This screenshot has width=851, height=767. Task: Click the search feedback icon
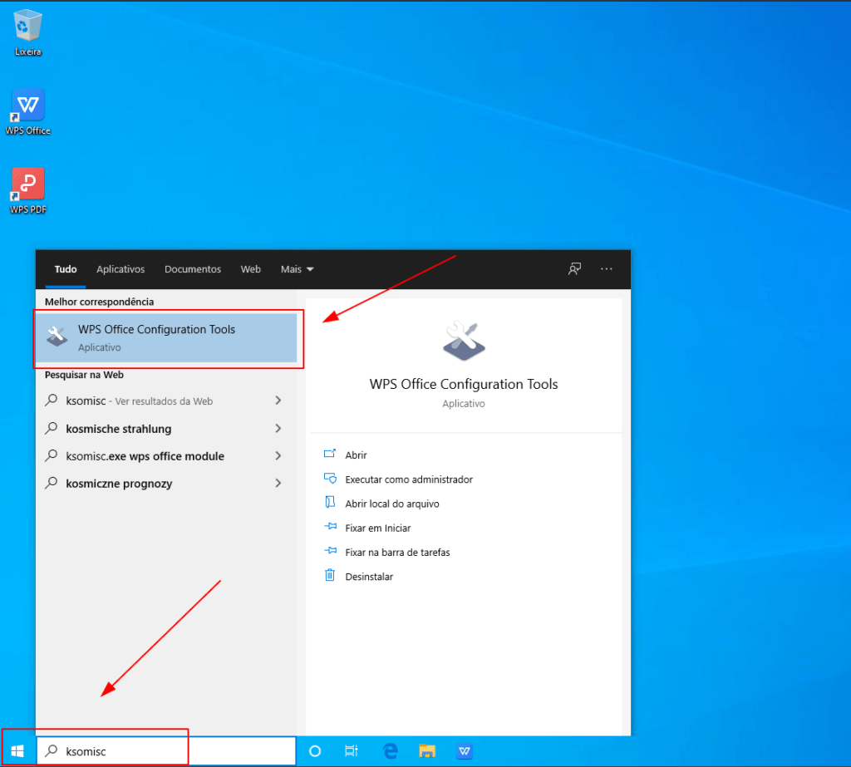coord(574,269)
